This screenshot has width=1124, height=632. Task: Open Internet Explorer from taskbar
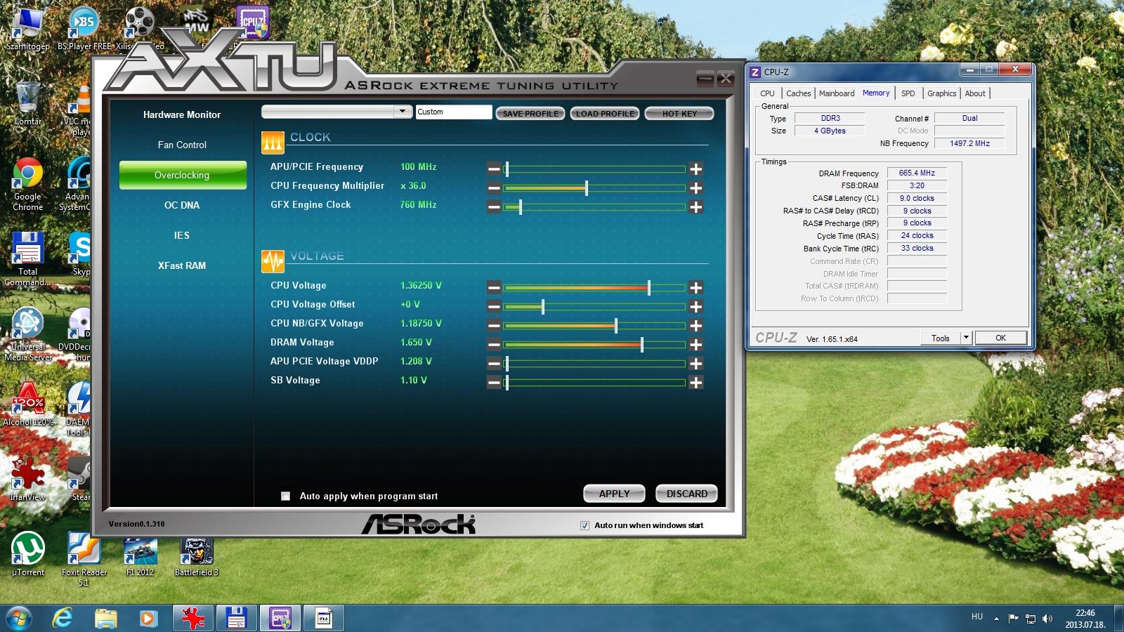point(63,618)
